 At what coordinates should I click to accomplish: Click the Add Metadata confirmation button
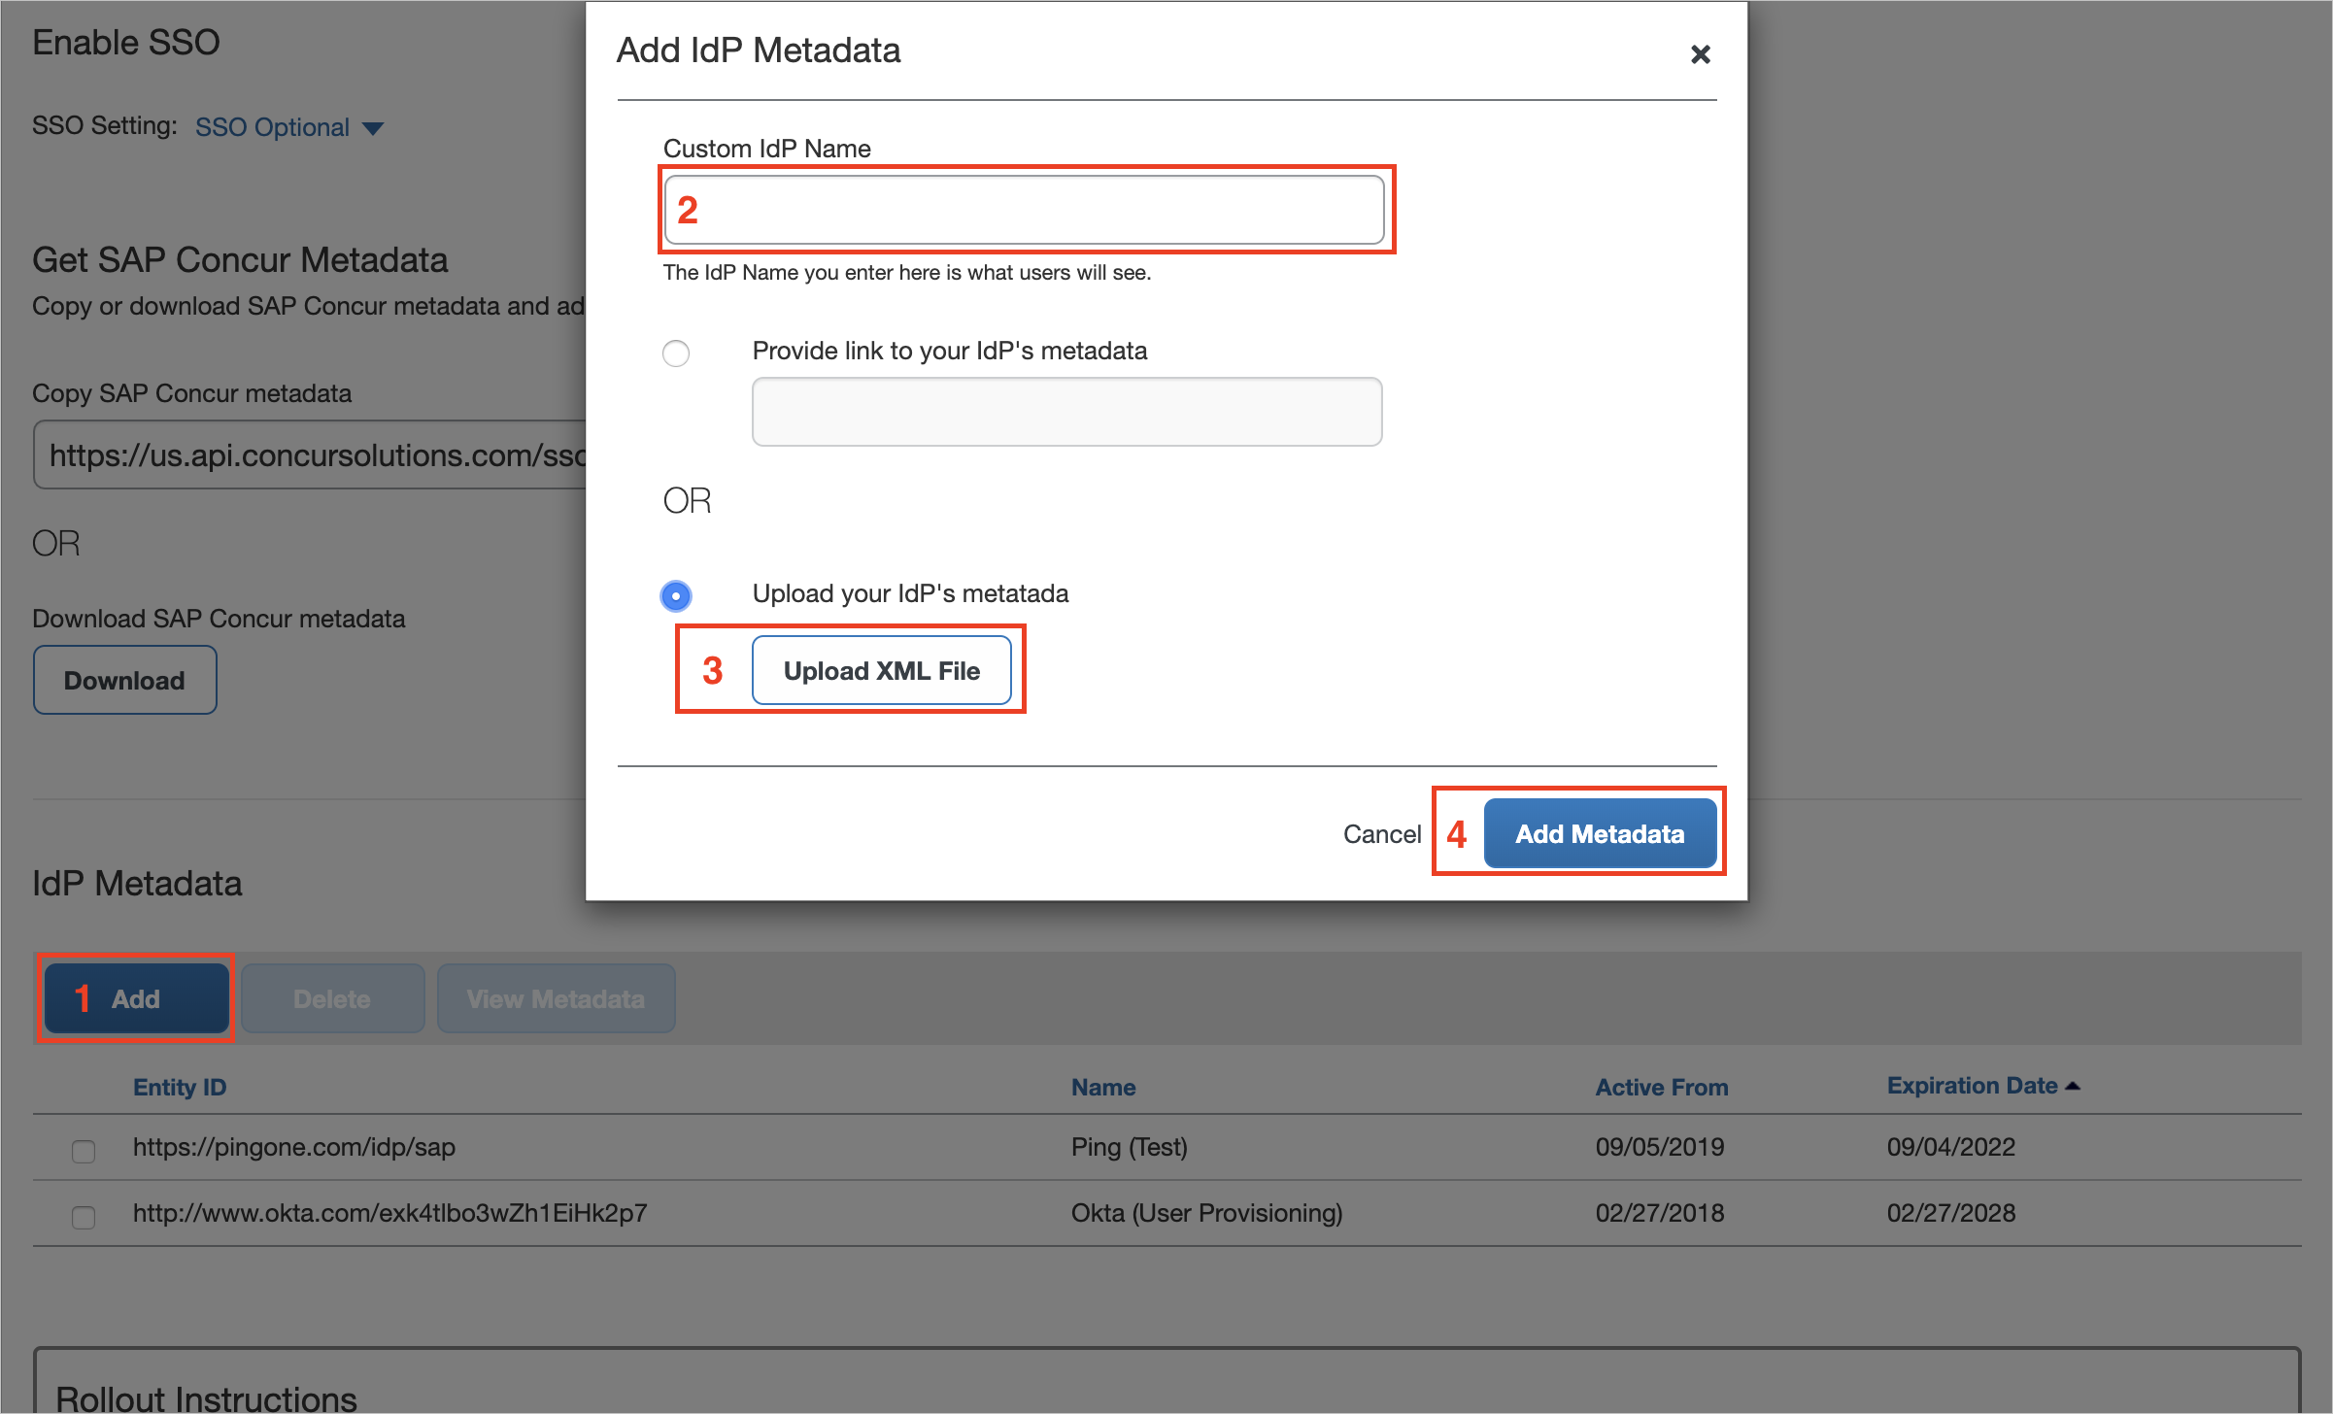[x=1595, y=831]
